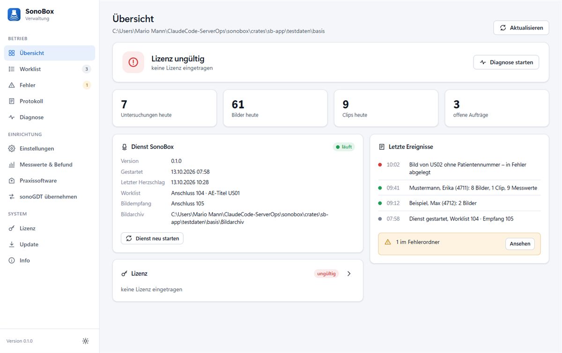Click the red license warning icon
Screen dimensions: 562x353
pos(133,62)
